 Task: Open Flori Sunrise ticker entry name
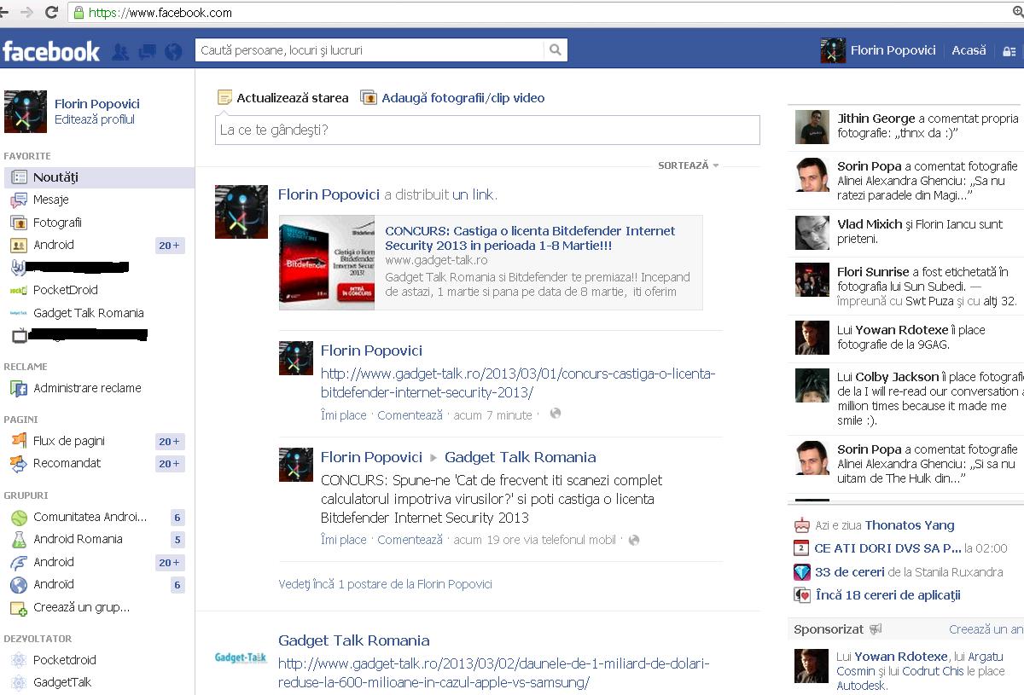(x=873, y=272)
